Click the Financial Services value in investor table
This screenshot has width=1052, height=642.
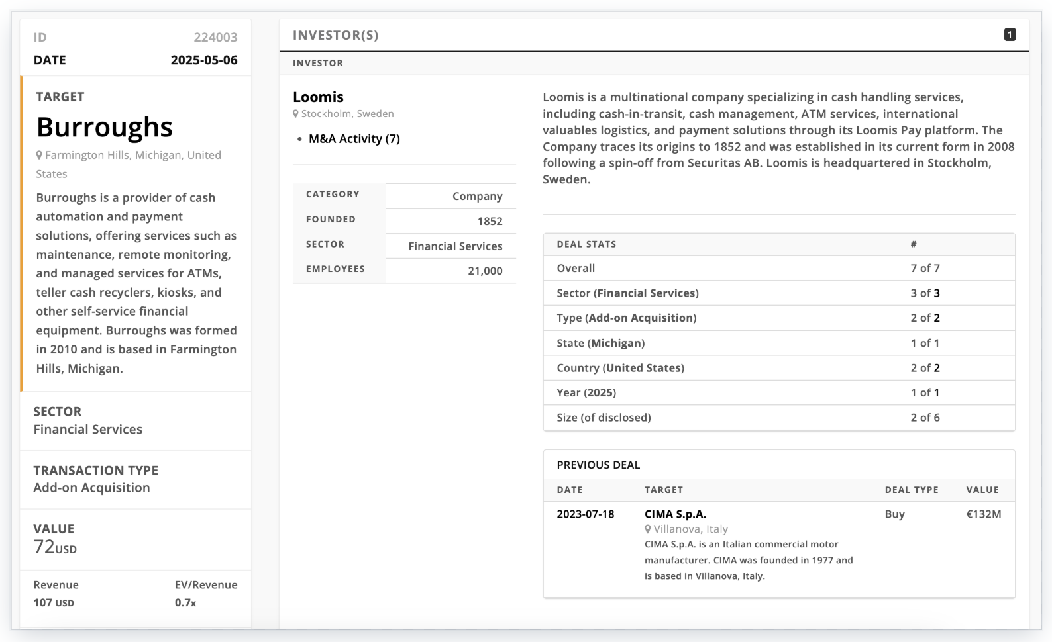tap(455, 246)
